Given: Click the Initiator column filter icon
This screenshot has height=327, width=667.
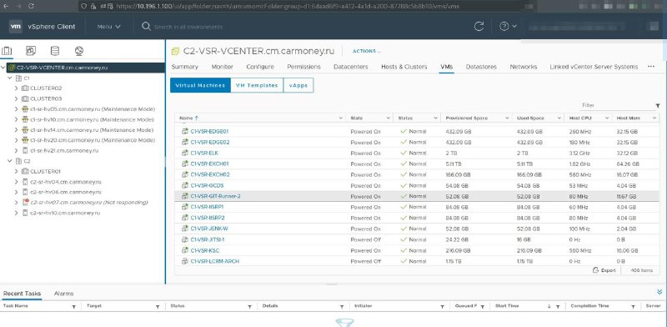Looking at the screenshot, I should 443,307.
